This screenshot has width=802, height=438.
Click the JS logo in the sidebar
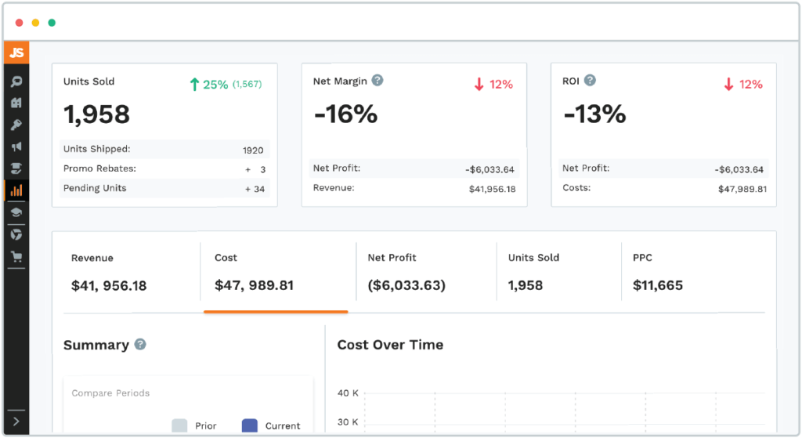pos(16,53)
